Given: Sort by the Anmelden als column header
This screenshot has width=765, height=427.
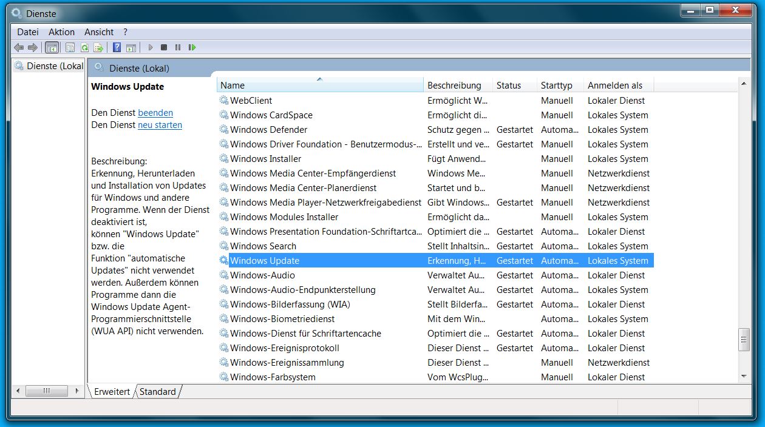Looking at the screenshot, I should (x=619, y=86).
